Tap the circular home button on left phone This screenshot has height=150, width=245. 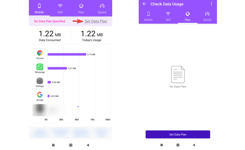point(71,145)
